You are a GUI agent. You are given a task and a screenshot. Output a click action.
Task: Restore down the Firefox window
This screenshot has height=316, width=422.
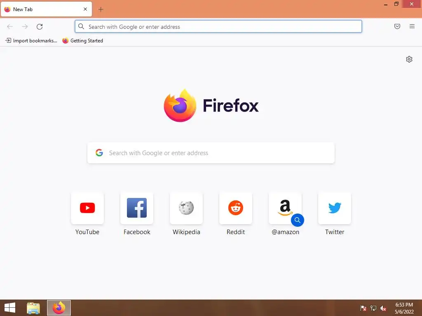(396, 4)
